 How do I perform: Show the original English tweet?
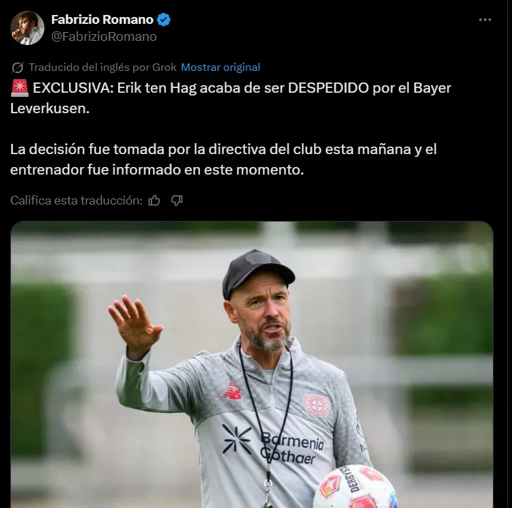(x=221, y=68)
